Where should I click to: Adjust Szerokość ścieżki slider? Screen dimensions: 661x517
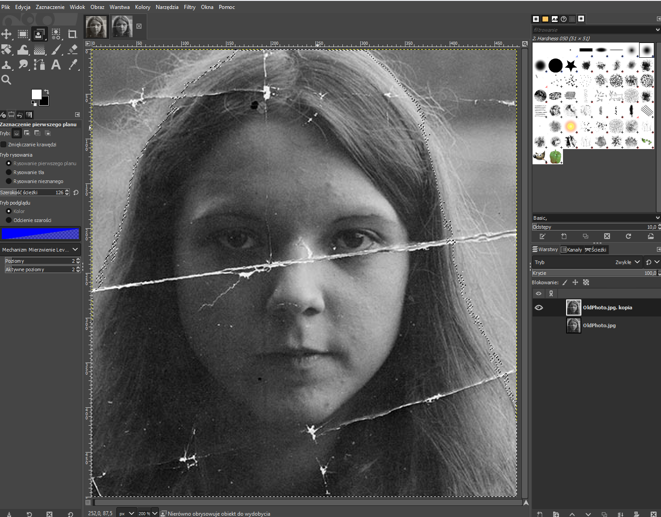34,192
